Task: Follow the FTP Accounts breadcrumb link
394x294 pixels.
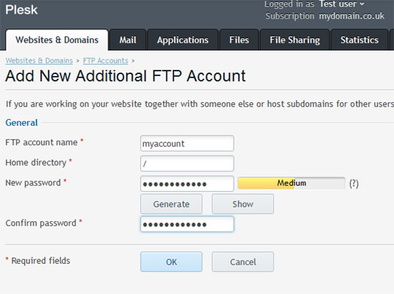Action: (106, 61)
